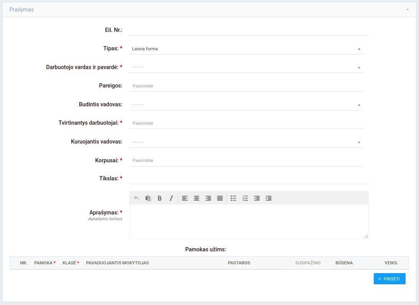Insert a numbered list
The height and width of the screenshot is (305, 419).
(x=245, y=198)
